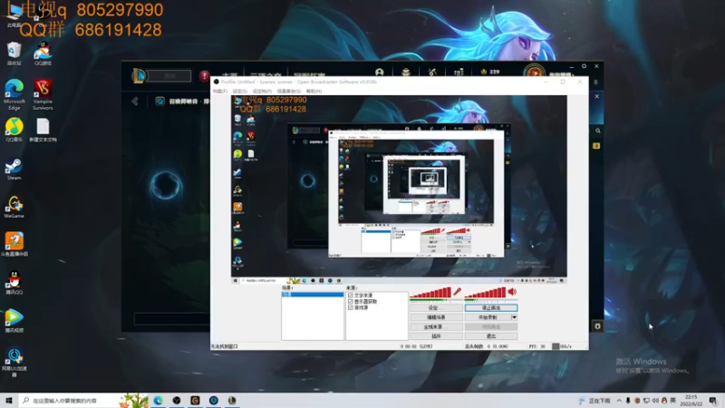Screen dimensions: 725x408
Task: Open the store icon in League client
Action: click(459, 73)
